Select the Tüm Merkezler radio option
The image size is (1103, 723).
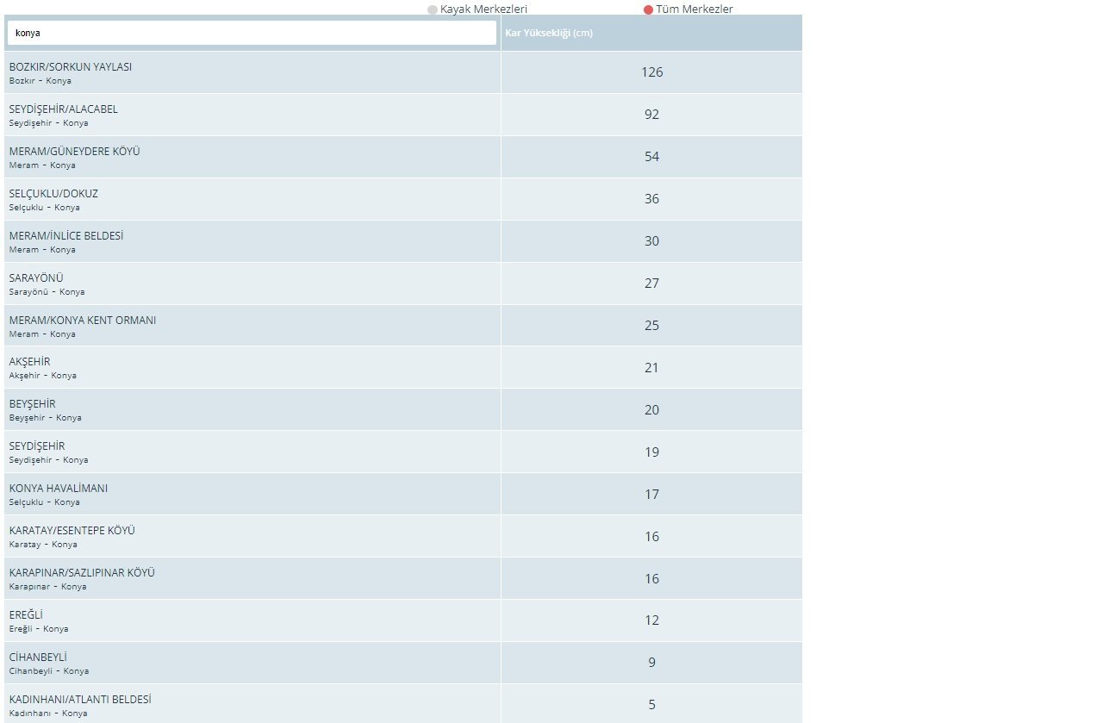648,9
